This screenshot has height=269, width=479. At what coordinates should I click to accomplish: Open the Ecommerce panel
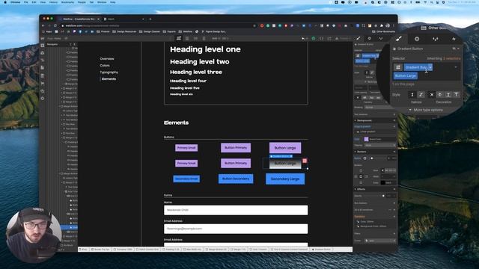click(43, 83)
